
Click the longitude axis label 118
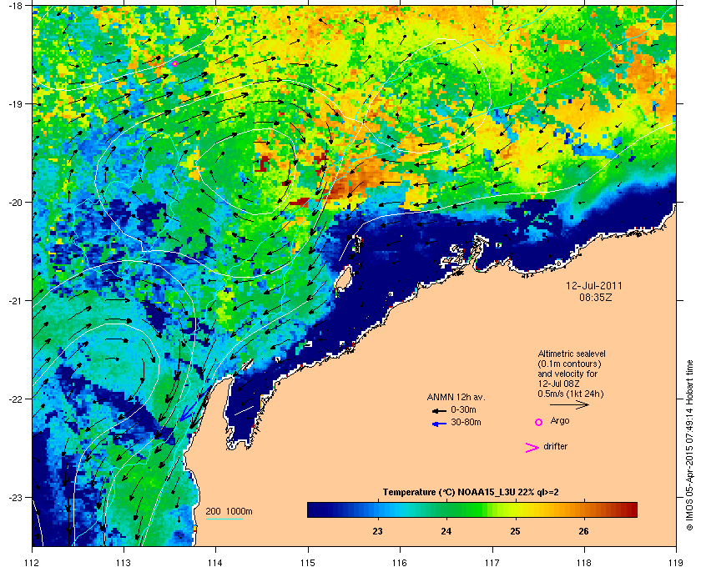[x=584, y=562]
